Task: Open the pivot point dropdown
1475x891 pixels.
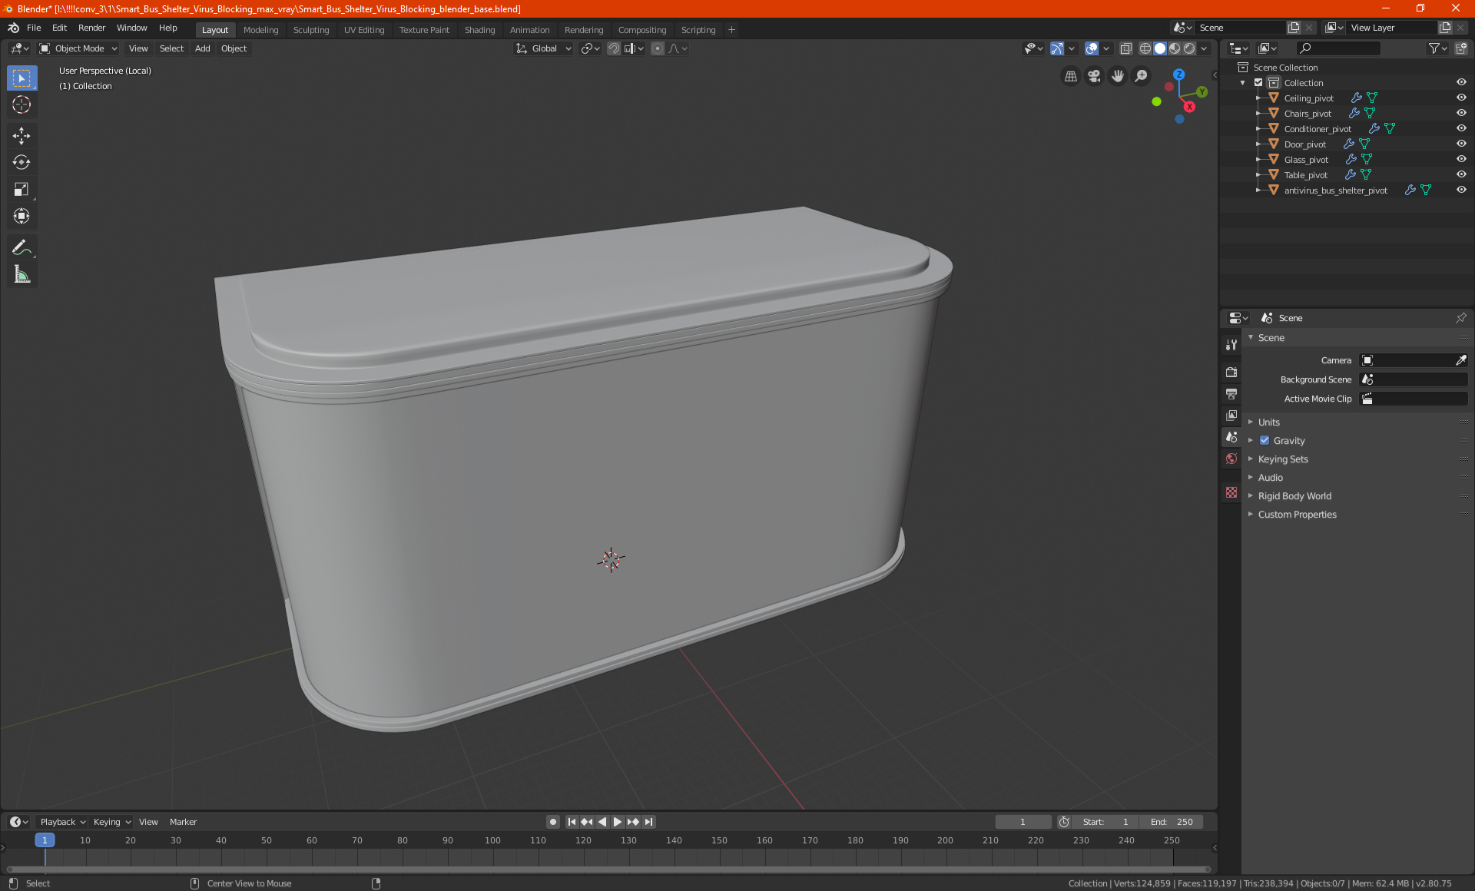Action: pos(590,48)
